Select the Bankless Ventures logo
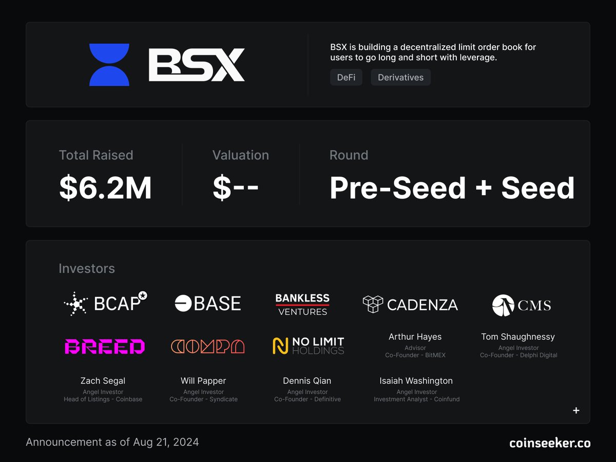 coord(302,304)
